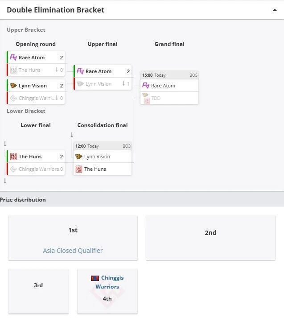284x322 pixels.
Task: Click Rare Atom logo in grand final
Action: (146, 86)
